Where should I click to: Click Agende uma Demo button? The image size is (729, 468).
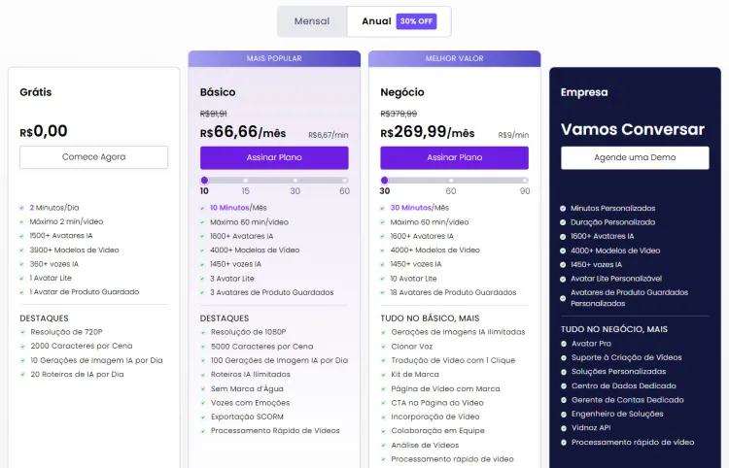[x=635, y=157]
